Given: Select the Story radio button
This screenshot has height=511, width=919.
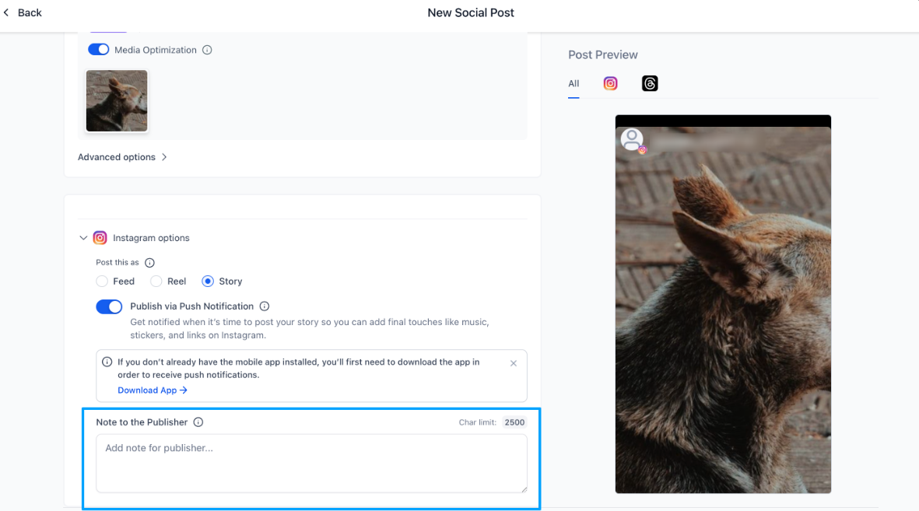Looking at the screenshot, I should tap(208, 282).
